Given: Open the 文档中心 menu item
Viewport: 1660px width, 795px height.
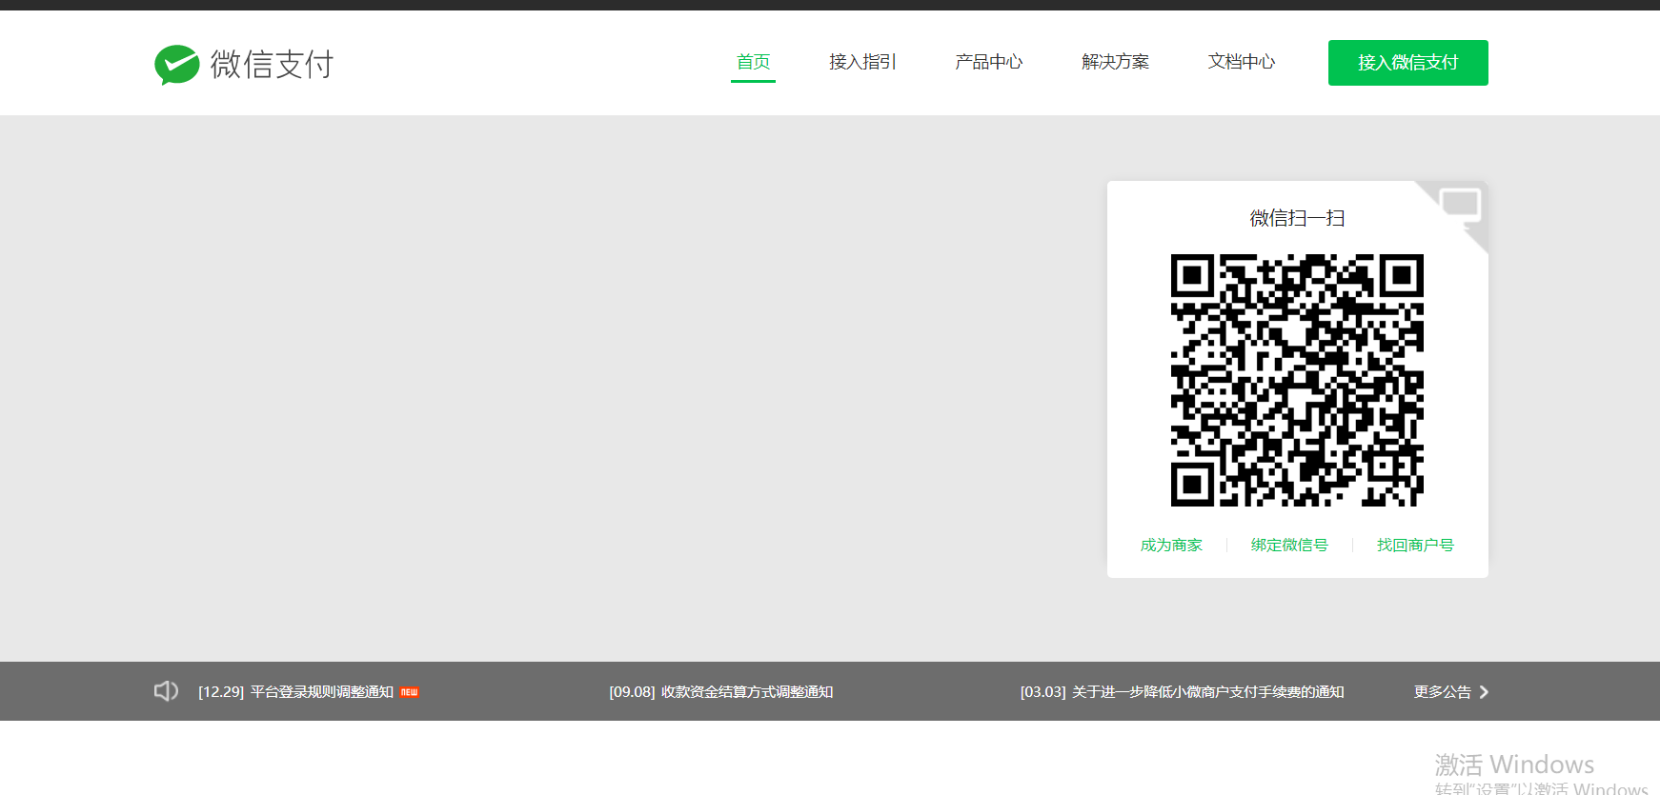Looking at the screenshot, I should pos(1242,62).
